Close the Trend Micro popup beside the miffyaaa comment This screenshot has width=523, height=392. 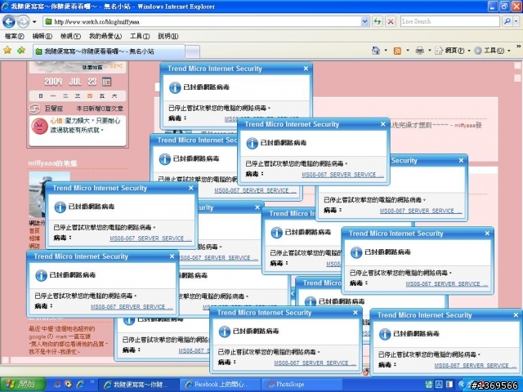click(383, 124)
